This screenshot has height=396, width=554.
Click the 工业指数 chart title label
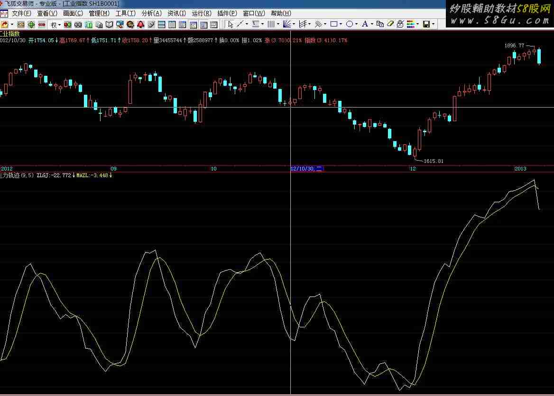click(x=9, y=34)
